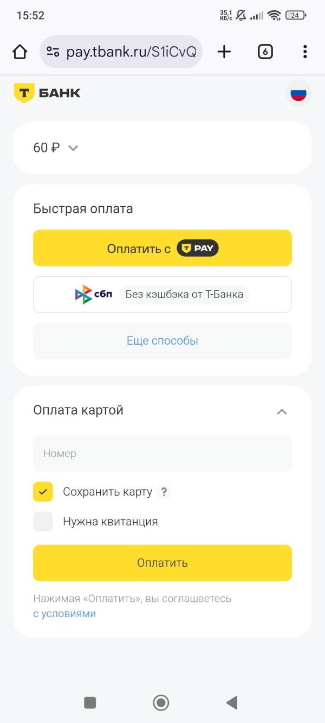
Task: Open a new browser tab
Action: click(x=224, y=52)
